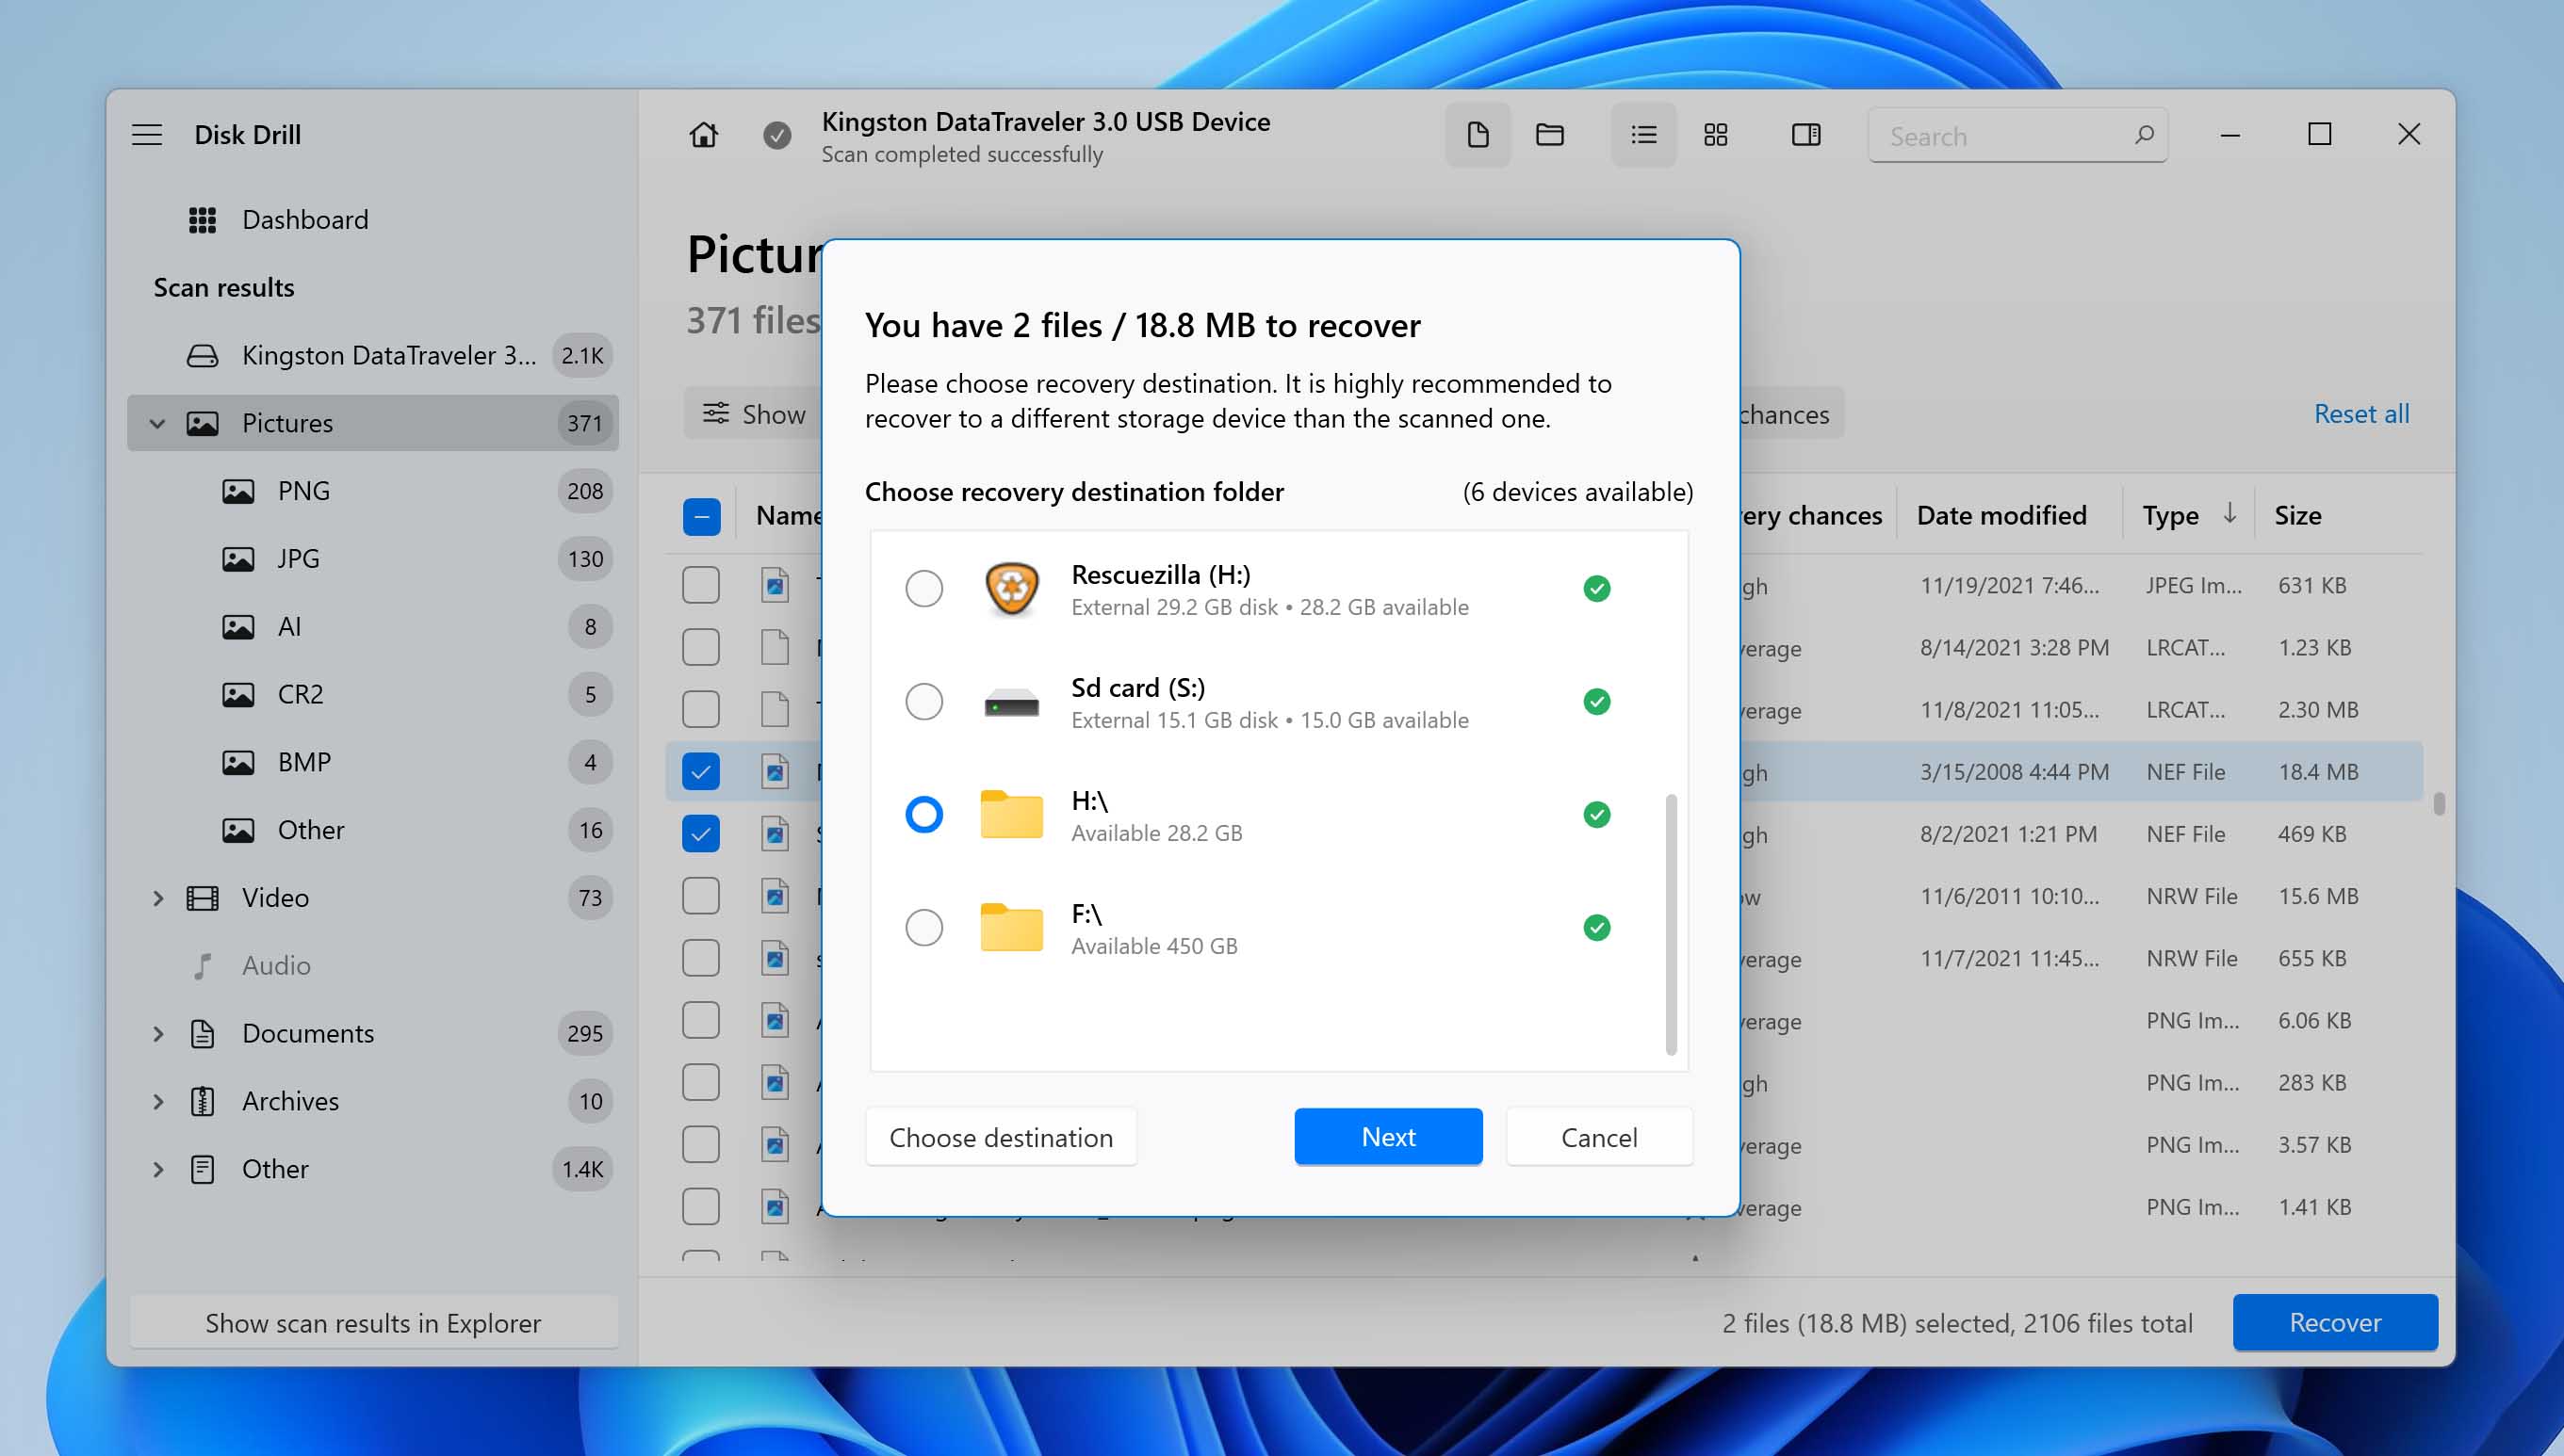2564x1456 pixels.
Task: Click the folder view icon
Action: click(x=1546, y=134)
